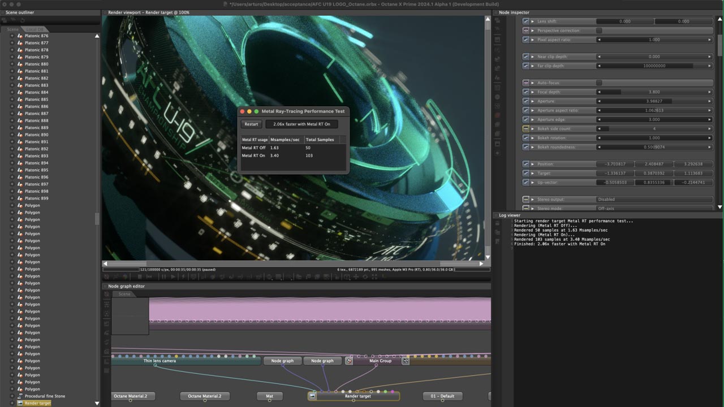Open the Stereo mode Off-axis dropdown
Viewport: 724px width, 407px height.
click(x=654, y=209)
